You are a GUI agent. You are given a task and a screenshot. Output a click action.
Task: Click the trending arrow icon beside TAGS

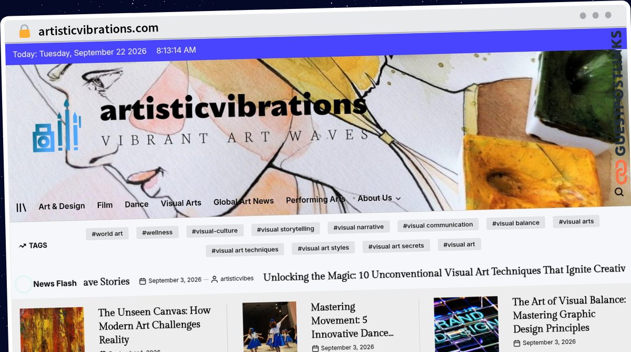pyautogui.click(x=23, y=245)
